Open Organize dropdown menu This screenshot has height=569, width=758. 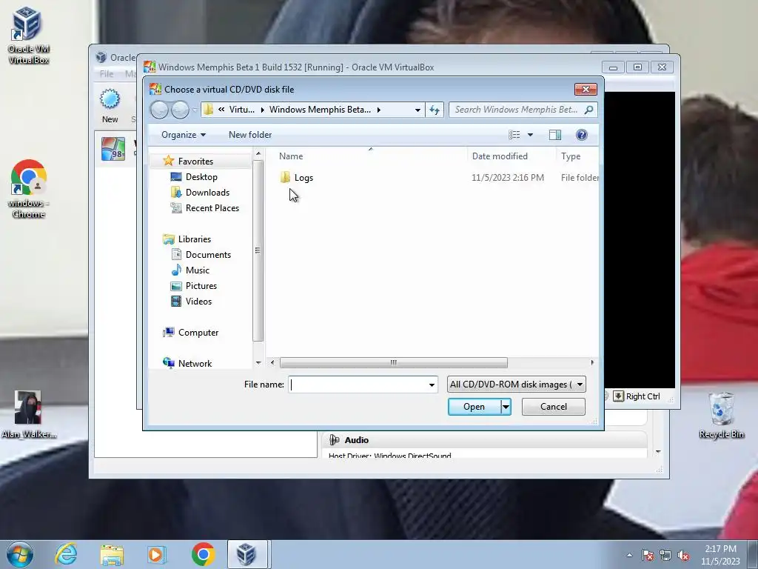coord(184,135)
